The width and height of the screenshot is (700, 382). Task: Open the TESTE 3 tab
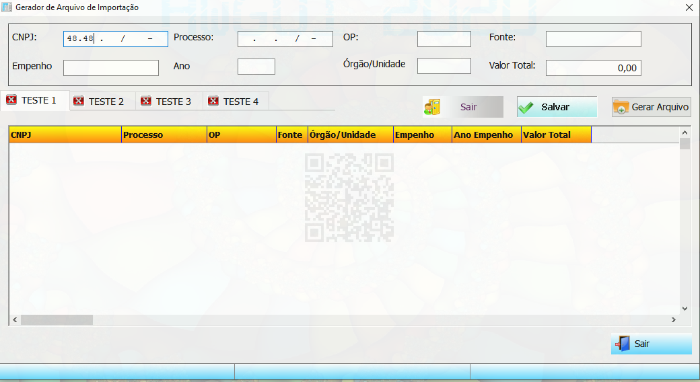[169, 102]
